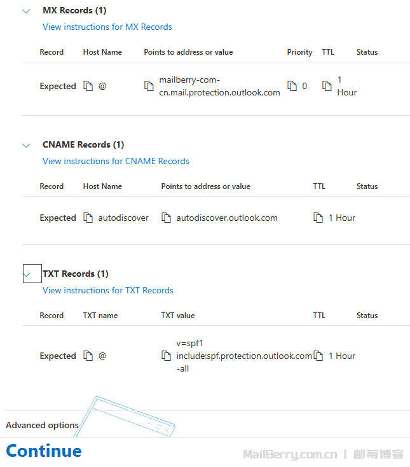Copy the TXT record name
Viewport: 410px width, 467px height.
tap(88, 356)
